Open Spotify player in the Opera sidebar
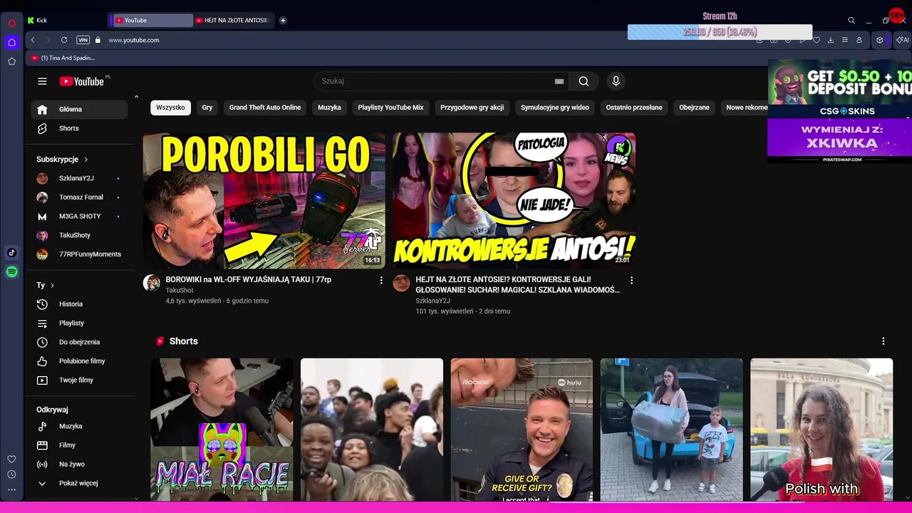912x513 pixels. pos(11,271)
